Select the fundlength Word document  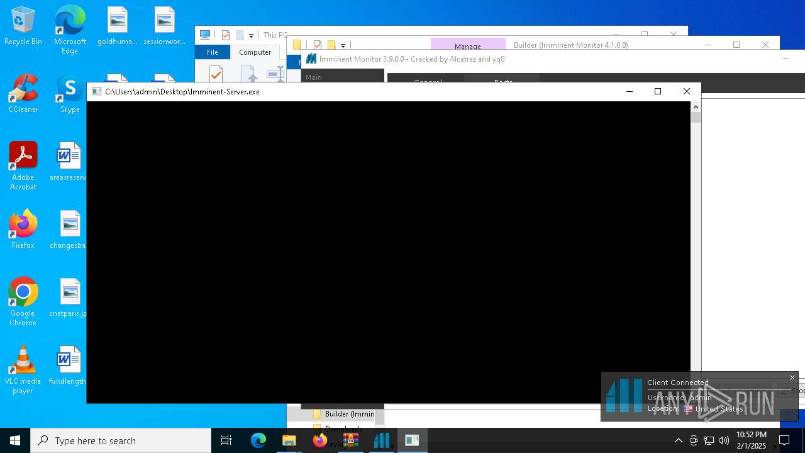tap(67, 366)
